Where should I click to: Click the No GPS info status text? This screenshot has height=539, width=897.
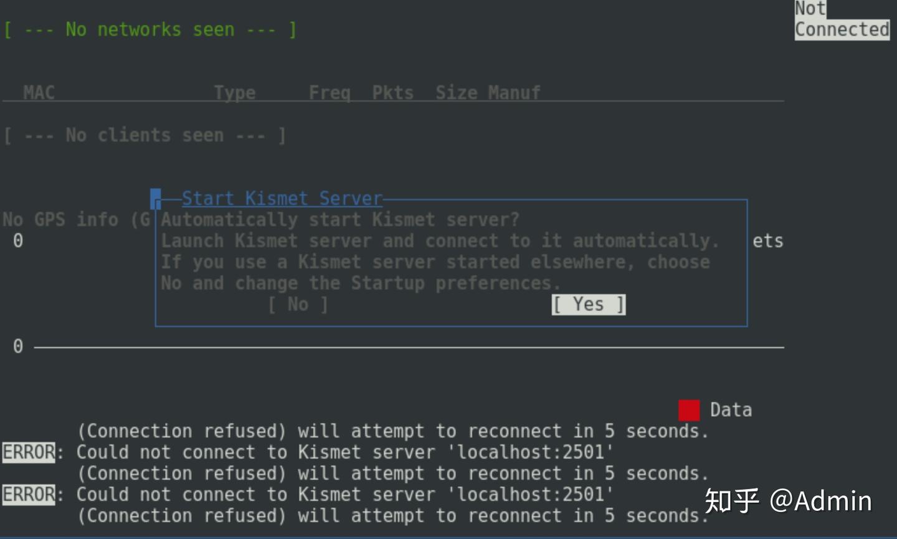pyautogui.click(x=76, y=219)
